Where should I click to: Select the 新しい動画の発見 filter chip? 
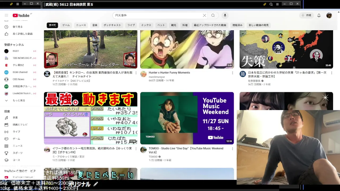click(259, 25)
